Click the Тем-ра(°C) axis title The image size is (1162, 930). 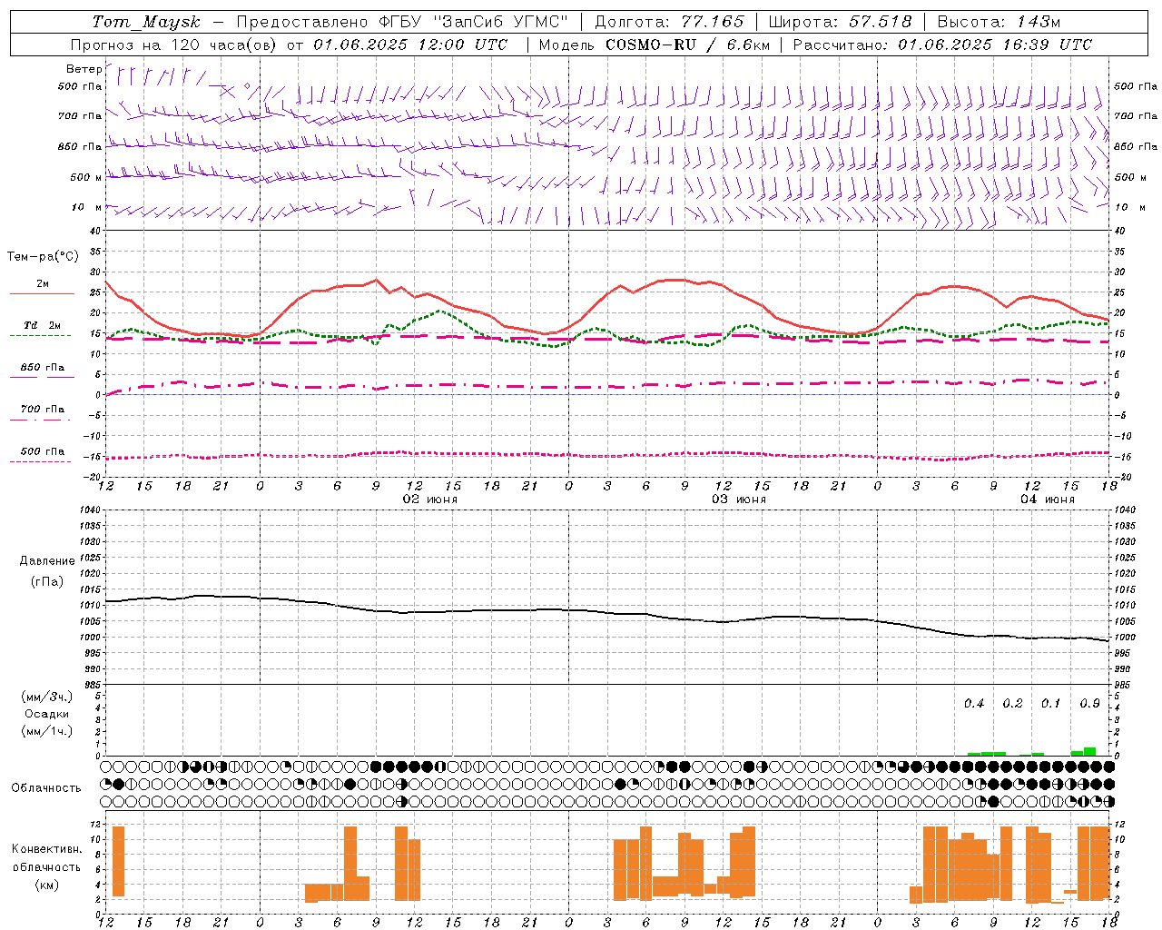[x=43, y=257]
